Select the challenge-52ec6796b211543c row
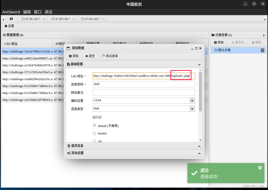Screen dimensions: 268x190 point(33,51)
